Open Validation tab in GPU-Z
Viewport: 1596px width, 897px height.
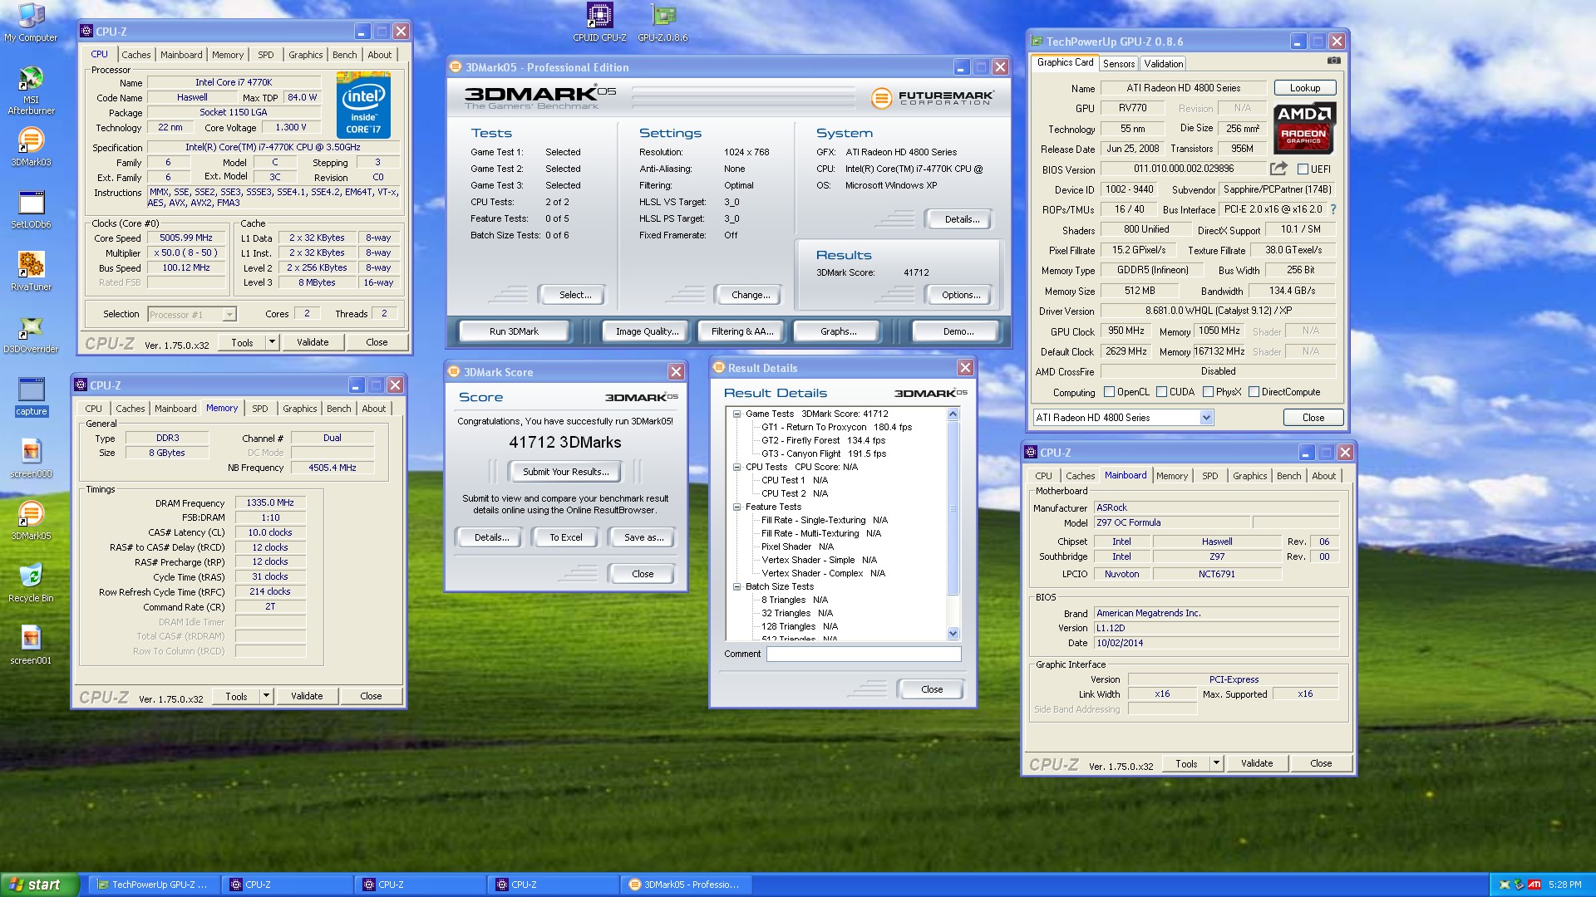[x=1163, y=64]
